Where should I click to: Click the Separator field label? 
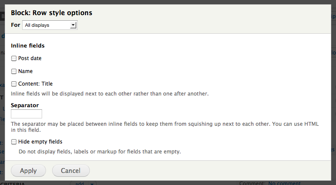(25, 105)
